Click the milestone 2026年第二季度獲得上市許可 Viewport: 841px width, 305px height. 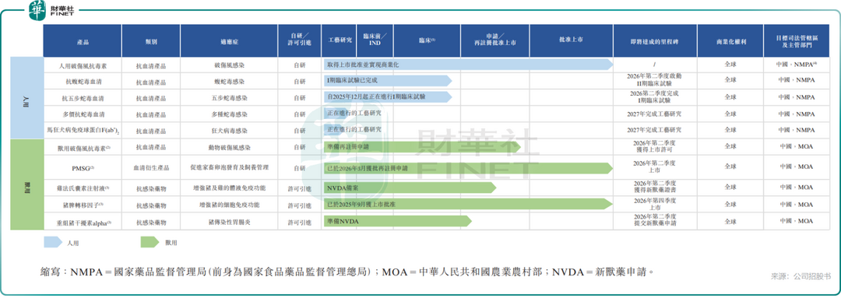point(654,147)
